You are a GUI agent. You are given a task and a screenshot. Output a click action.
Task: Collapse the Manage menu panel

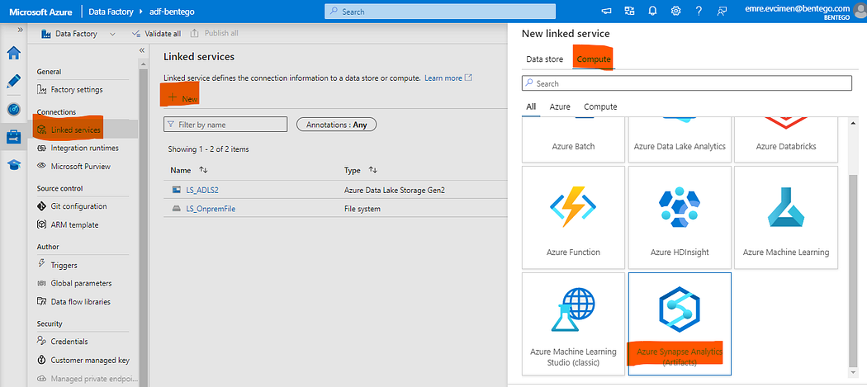coord(141,50)
